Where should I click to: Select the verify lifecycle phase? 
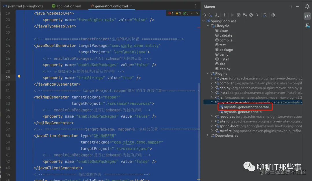222,54
